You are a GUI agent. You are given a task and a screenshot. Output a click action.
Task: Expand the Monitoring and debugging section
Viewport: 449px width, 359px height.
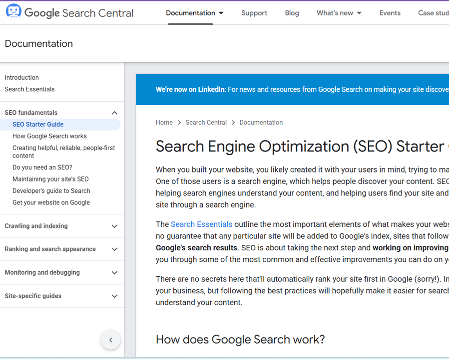(114, 273)
